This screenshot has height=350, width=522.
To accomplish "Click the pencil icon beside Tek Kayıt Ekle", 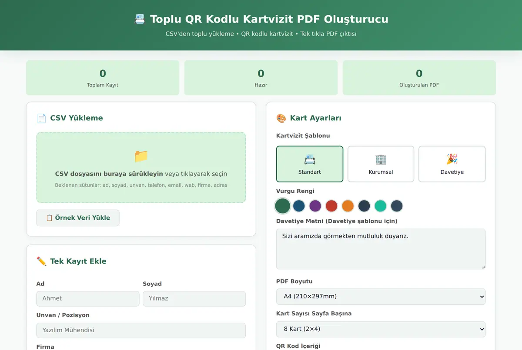I will 41,261.
